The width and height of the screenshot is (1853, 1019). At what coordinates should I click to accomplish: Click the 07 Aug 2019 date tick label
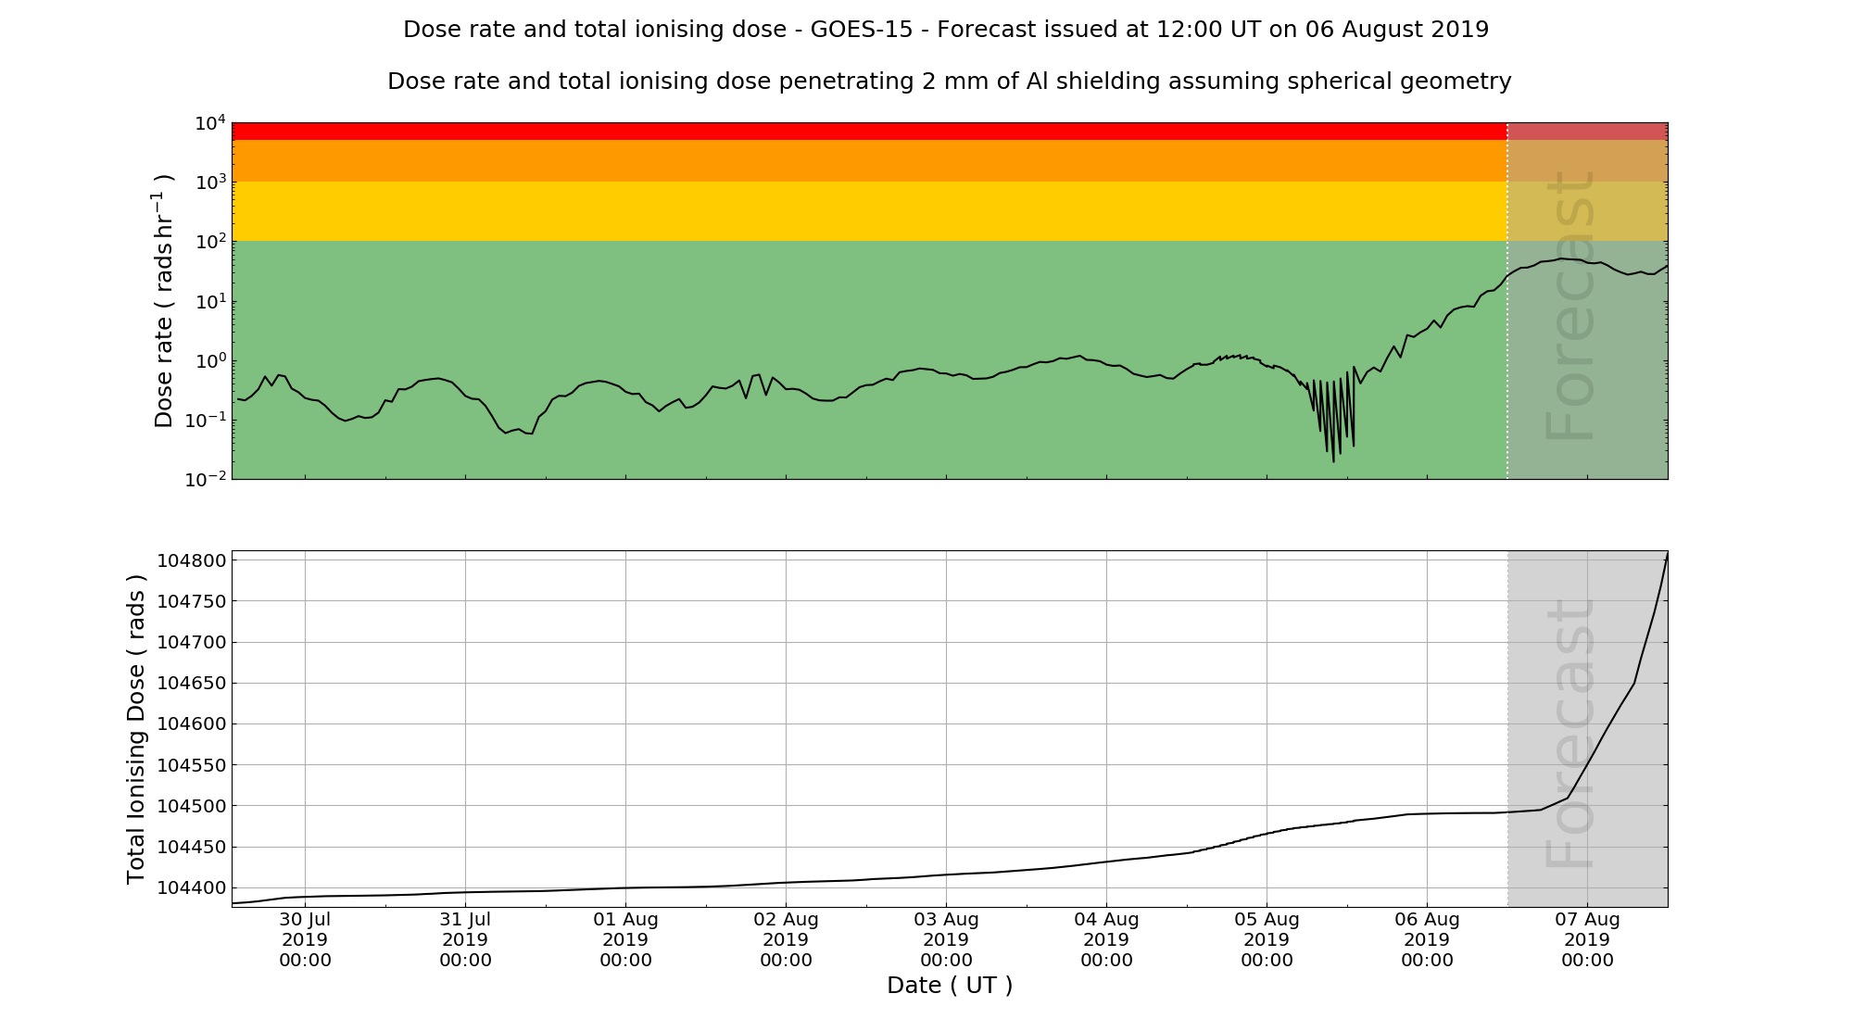tap(1587, 939)
